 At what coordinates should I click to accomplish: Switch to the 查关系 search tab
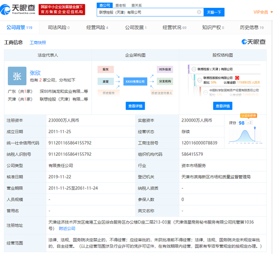(x=136, y=5)
